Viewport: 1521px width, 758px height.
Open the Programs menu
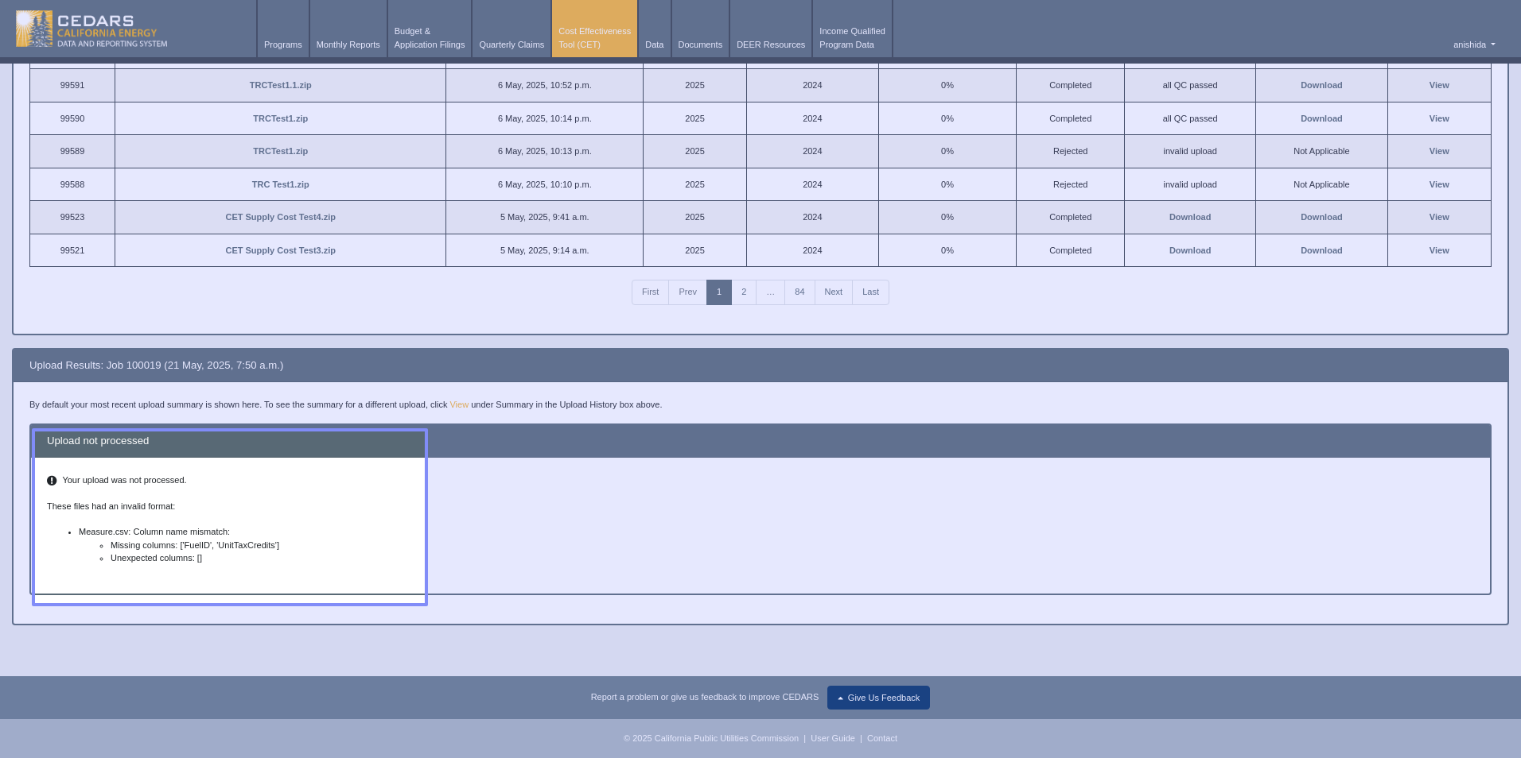click(282, 44)
